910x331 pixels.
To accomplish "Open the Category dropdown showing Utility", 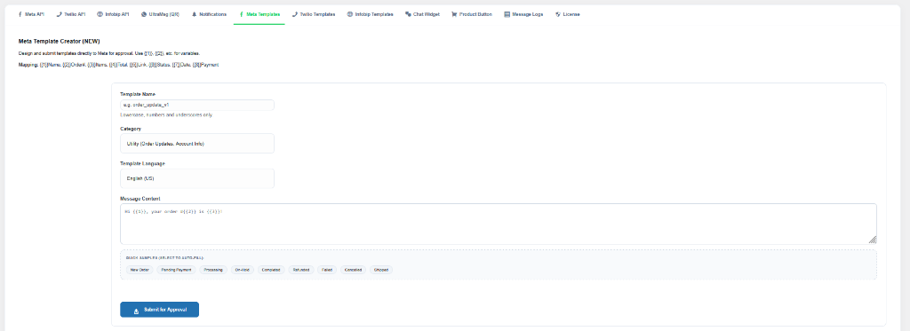I will coord(197,143).
